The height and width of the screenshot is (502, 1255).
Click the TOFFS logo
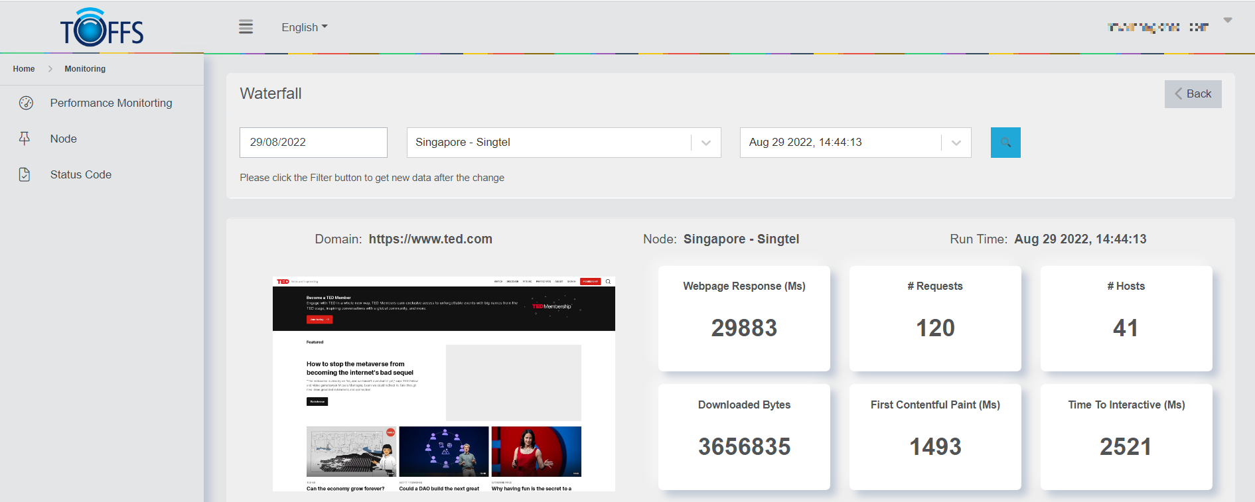(102, 28)
